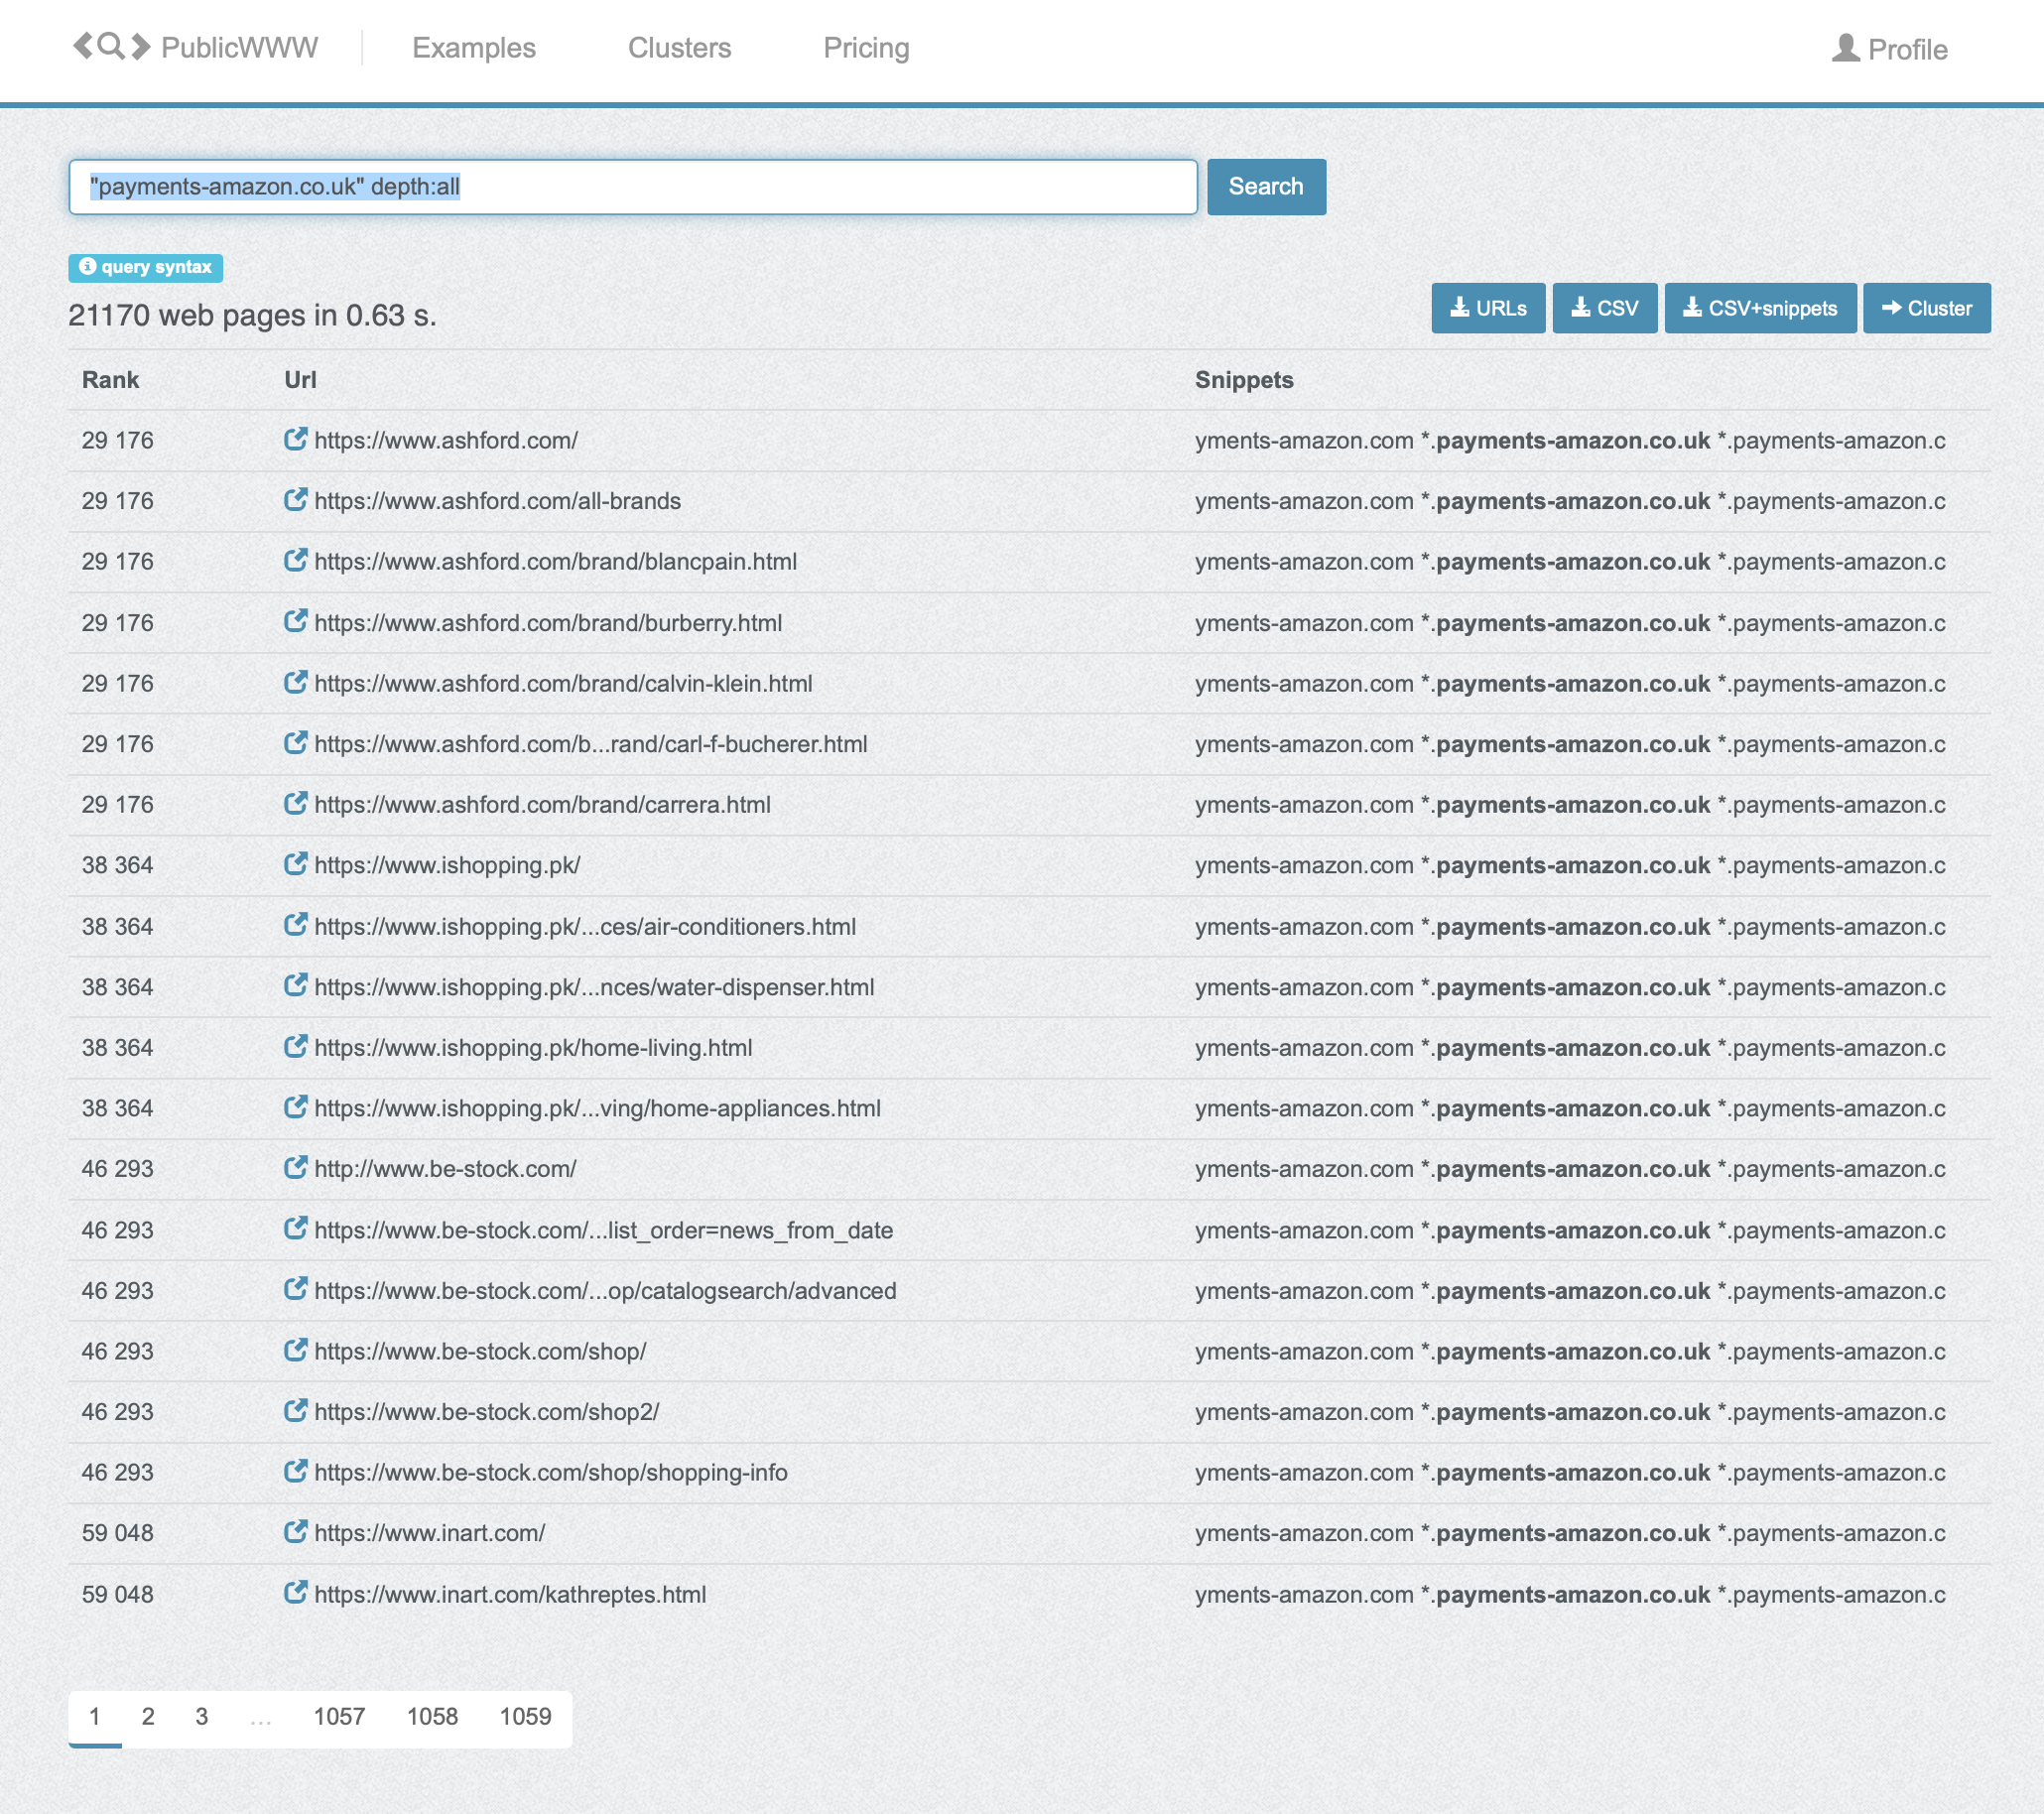Download URLs list button
Image resolution: width=2044 pixels, height=1814 pixels.
[1487, 308]
